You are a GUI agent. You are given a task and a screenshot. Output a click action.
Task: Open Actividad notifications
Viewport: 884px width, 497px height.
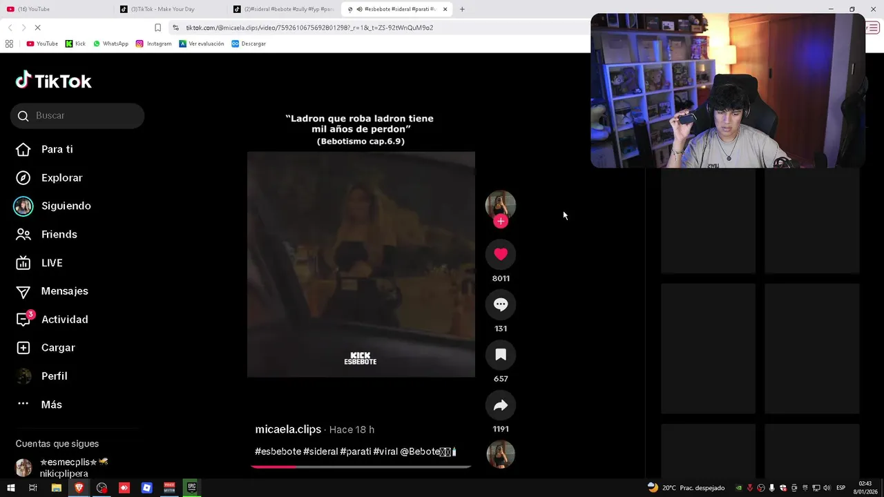click(x=64, y=320)
